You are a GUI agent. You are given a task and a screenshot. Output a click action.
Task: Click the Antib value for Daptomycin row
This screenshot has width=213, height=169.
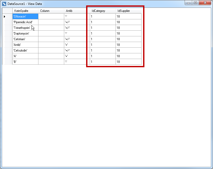click(77, 33)
